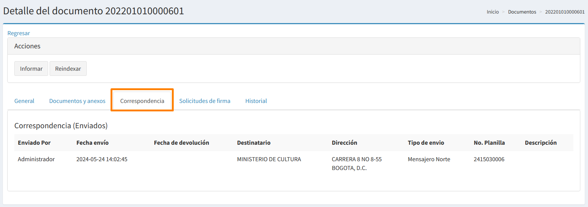
Task: Open the Documentos y anexos tab
Action: click(77, 101)
